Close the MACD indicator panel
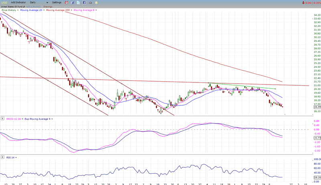This screenshot has height=185, width=321. [2, 119]
